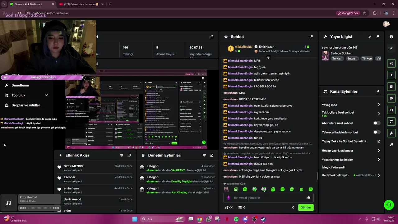
Task: Select the Türkçe tag chip
Action: click(x=367, y=58)
